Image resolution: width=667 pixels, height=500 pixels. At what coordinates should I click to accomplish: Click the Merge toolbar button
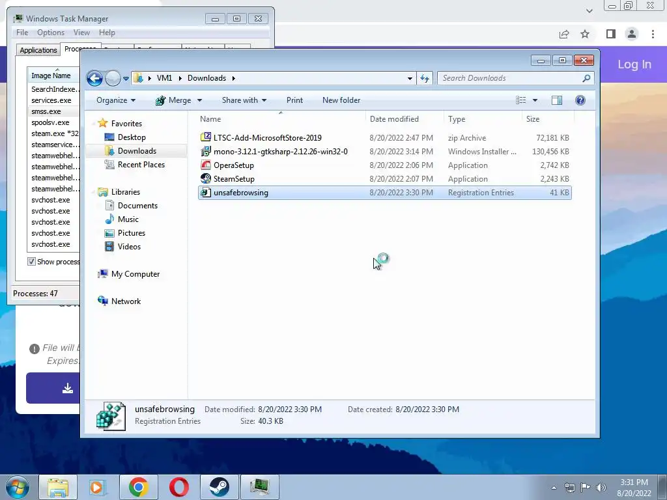pyautogui.click(x=173, y=100)
